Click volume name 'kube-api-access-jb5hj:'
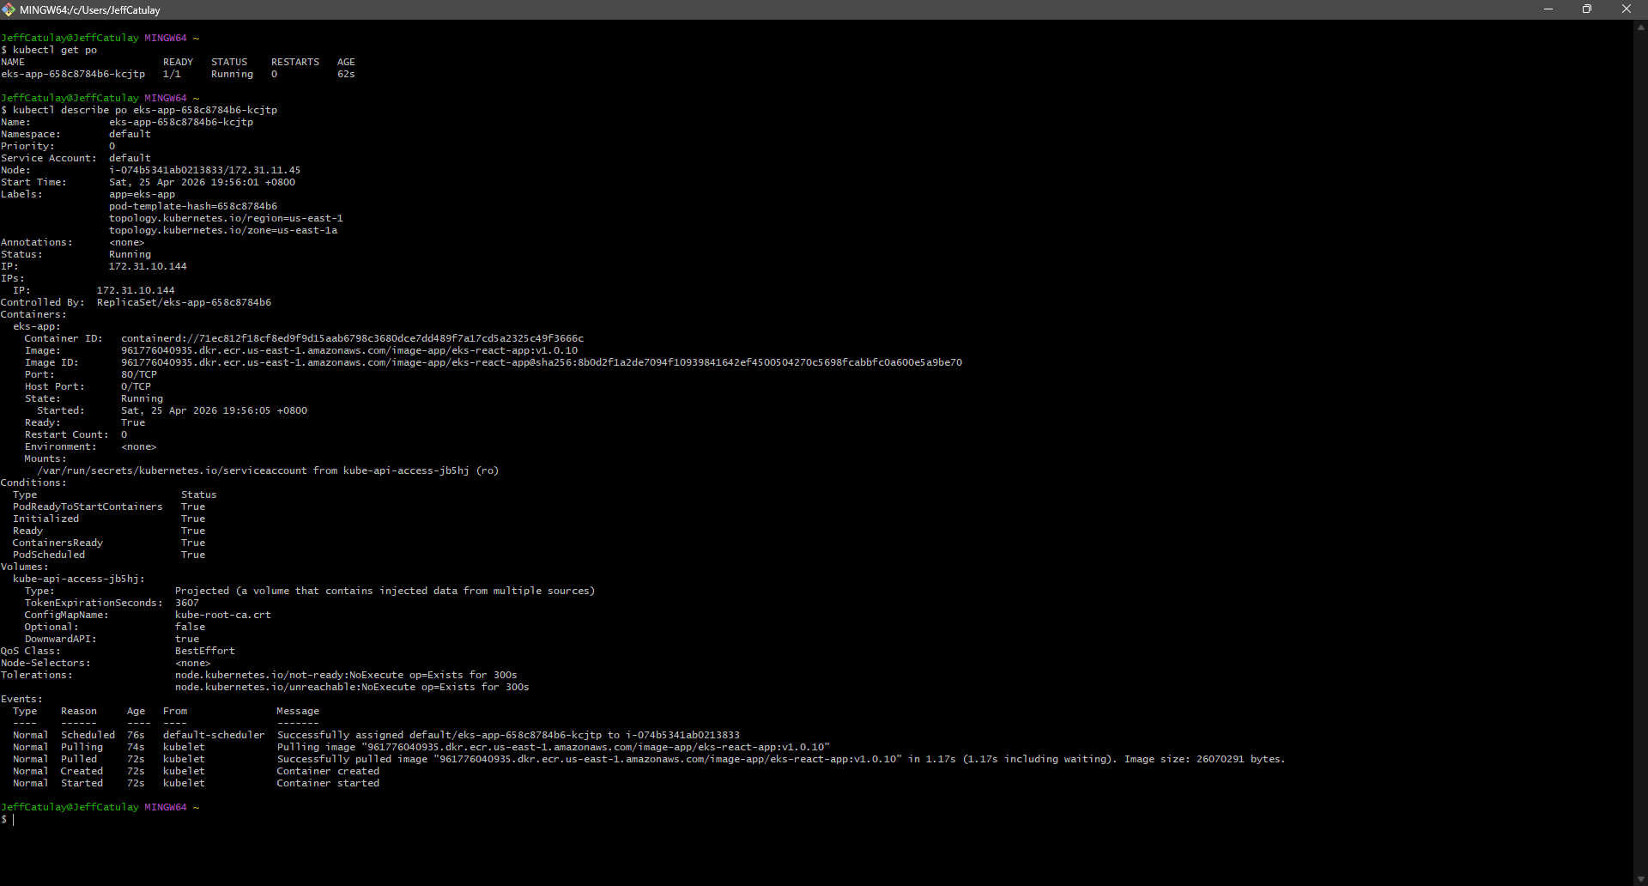The height and width of the screenshot is (886, 1648). (79, 579)
